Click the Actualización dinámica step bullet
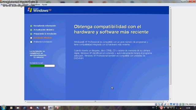 [x=31, y=30]
